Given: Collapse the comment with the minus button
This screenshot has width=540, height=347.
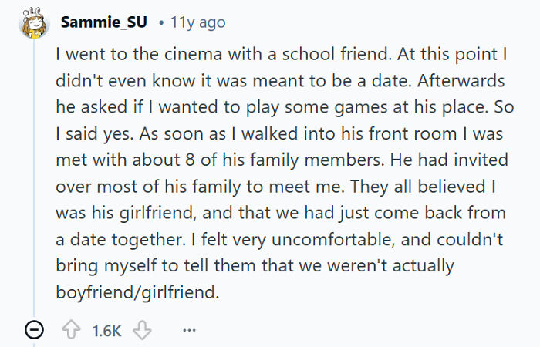Looking at the screenshot, I should click(x=34, y=330).
